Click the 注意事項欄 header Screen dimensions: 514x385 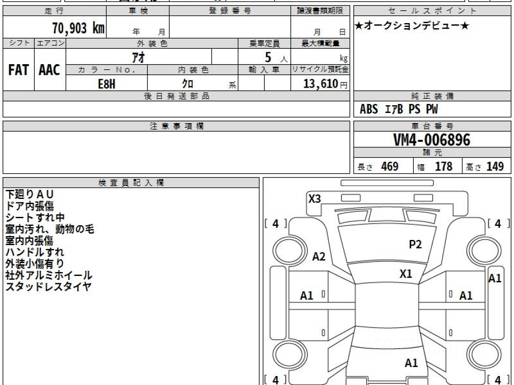[176, 126]
